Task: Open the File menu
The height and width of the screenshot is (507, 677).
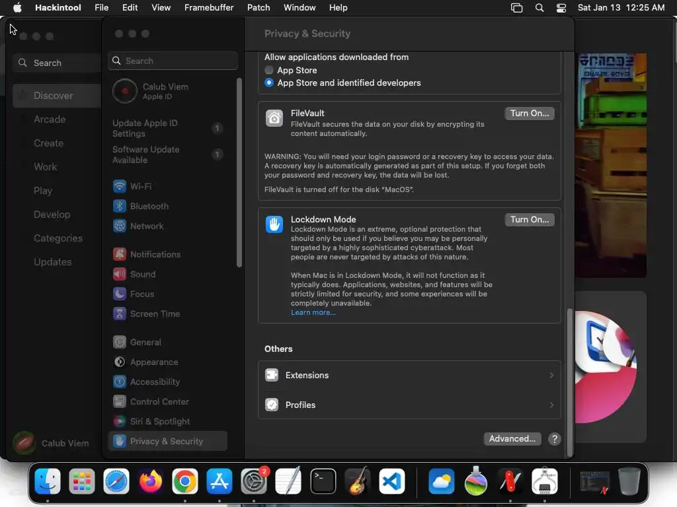Action: (x=101, y=7)
